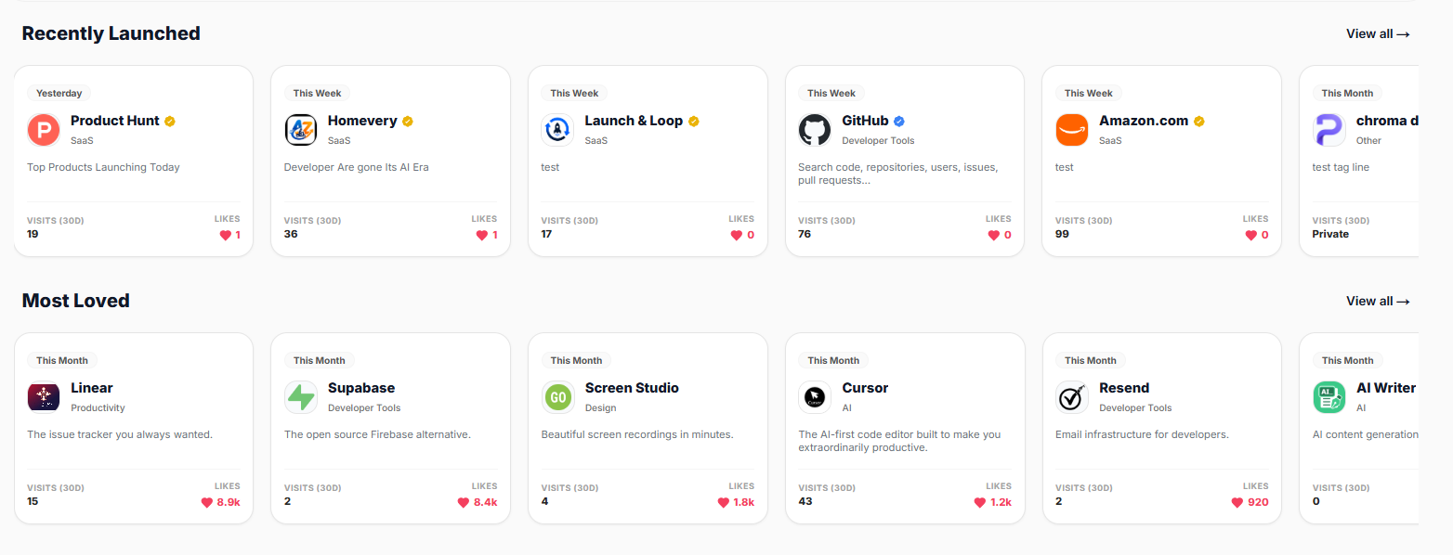Click Developer Tools category under GitHub

point(878,140)
